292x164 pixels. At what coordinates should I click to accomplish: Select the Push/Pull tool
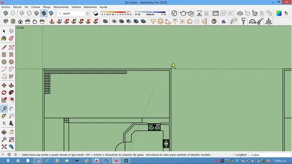point(11,85)
